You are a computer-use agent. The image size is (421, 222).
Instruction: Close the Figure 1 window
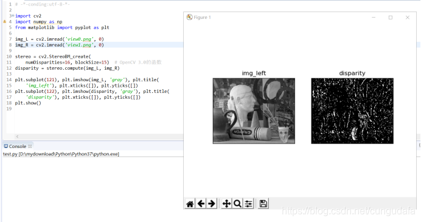point(407,18)
